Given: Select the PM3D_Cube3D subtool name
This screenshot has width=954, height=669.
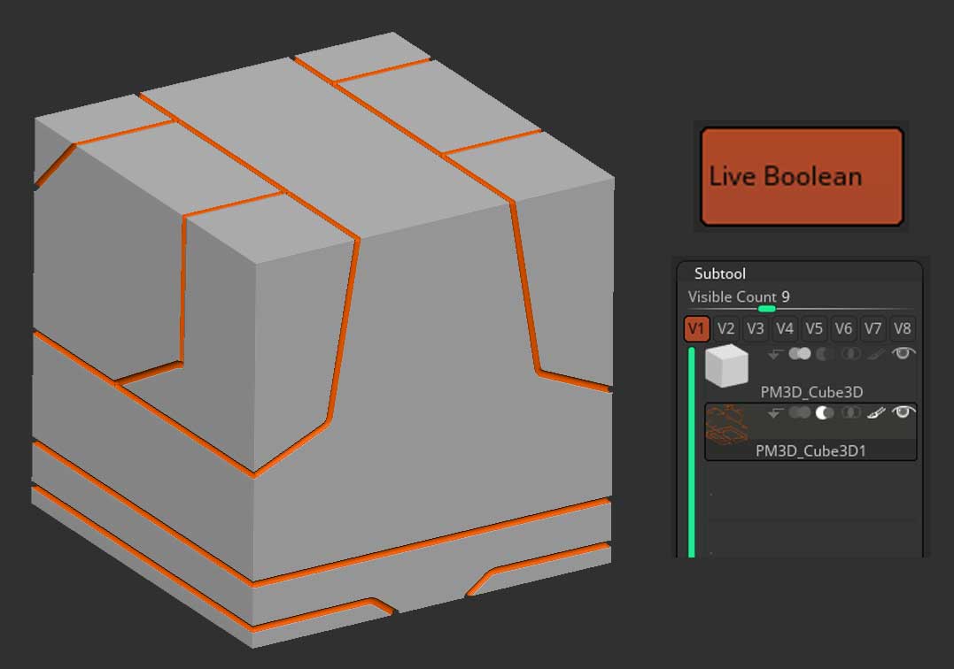Looking at the screenshot, I should [811, 393].
